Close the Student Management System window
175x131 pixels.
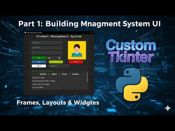pyautogui.click(x=92, y=33)
